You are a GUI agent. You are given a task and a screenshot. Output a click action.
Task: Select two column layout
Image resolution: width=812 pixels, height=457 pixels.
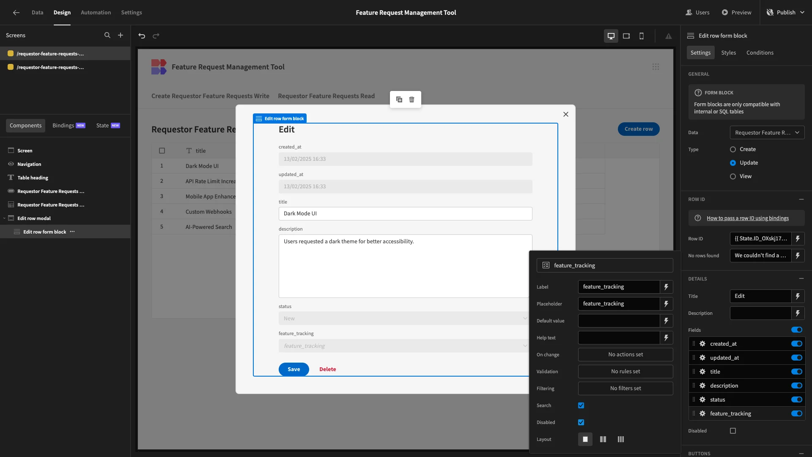(x=603, y=439)
